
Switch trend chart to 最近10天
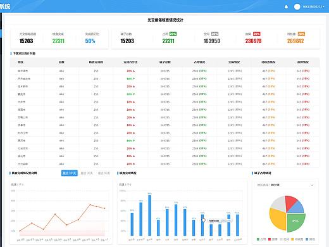(x=70, y=173)
